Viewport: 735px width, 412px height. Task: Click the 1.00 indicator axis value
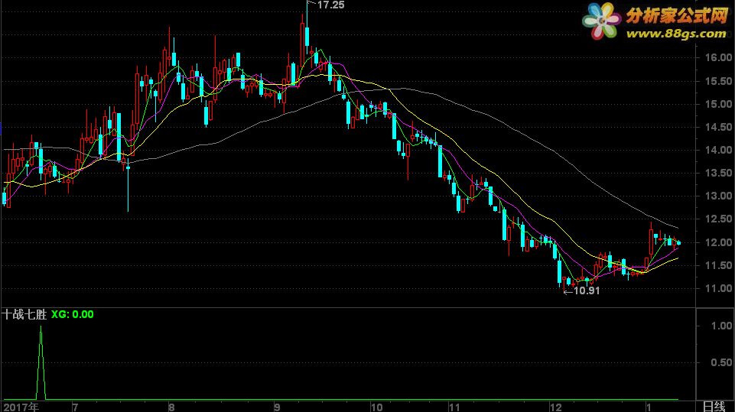click(721, 326)
